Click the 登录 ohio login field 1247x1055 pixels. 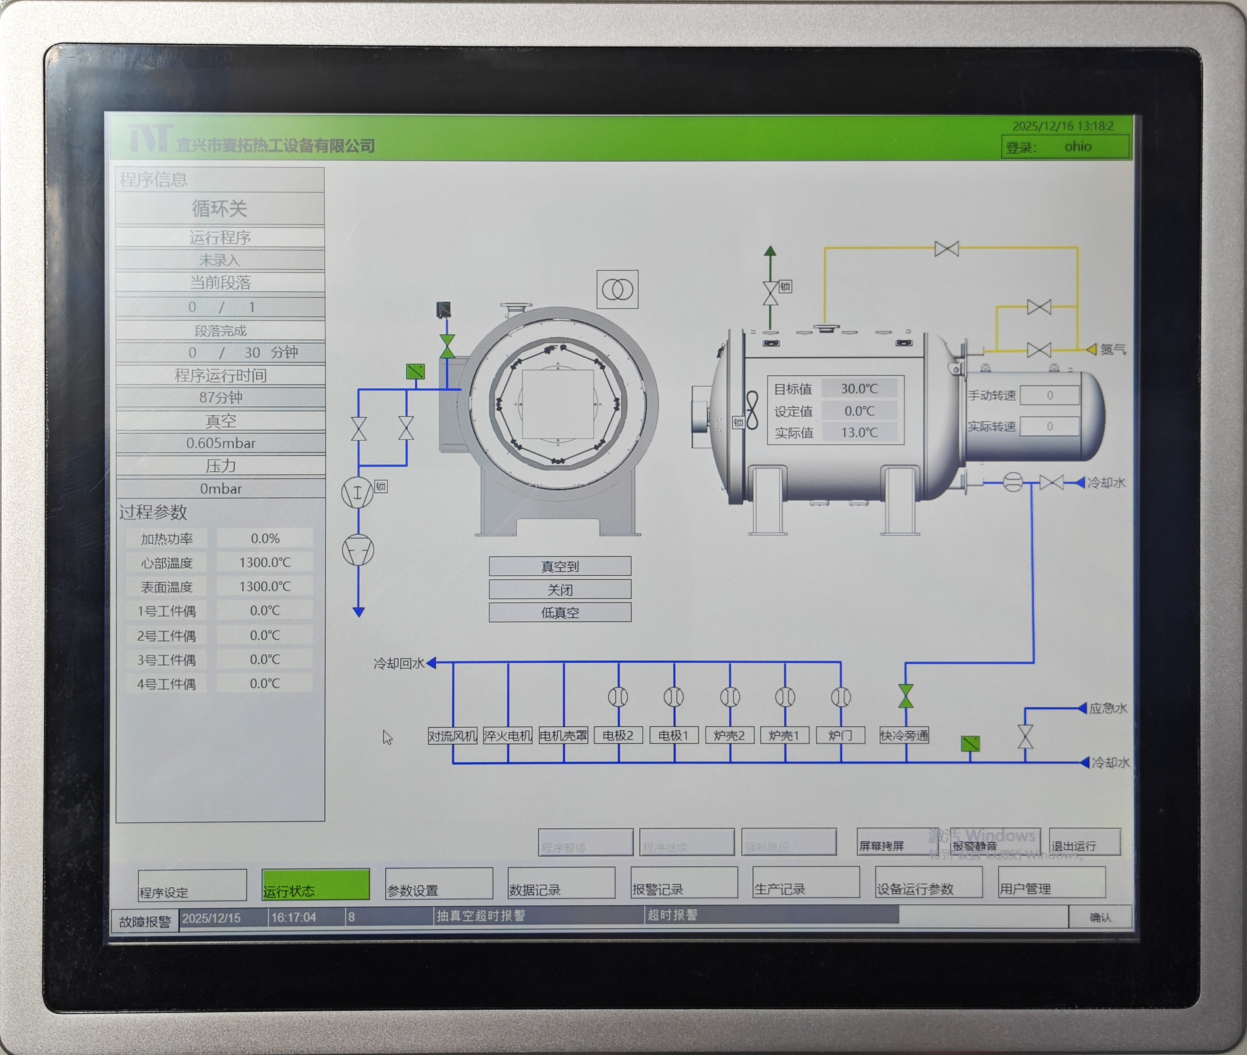pos(1066,146)
